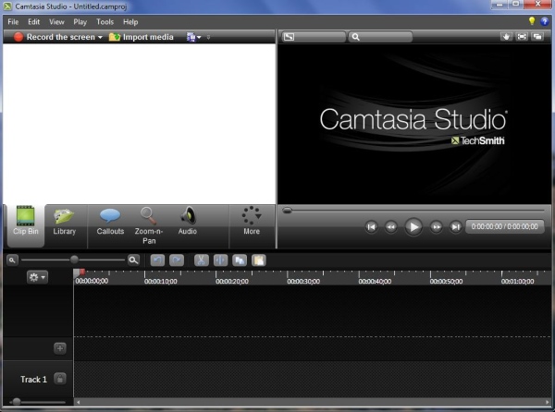
Task: Click the 00:00:30;00 mark on timeline ruler
Action: click(303, 281)
